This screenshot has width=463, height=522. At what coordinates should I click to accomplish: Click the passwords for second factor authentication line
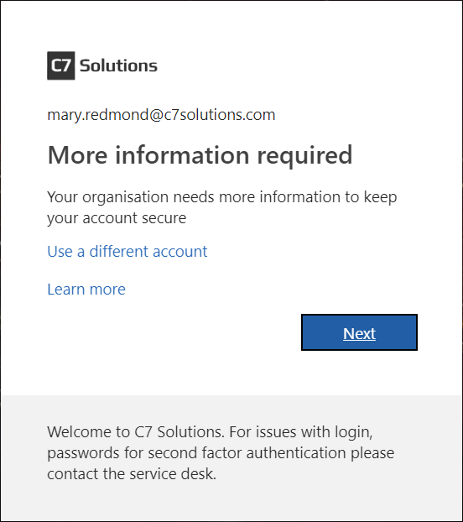pos(221,453)
